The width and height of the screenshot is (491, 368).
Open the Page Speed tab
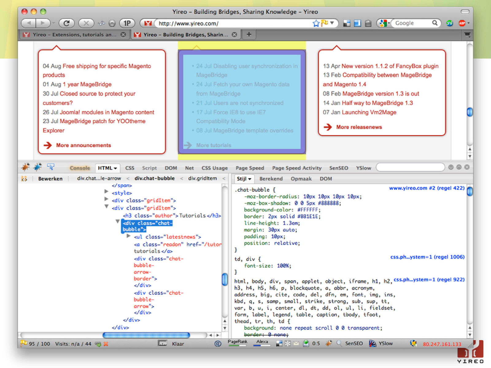pyautogui.click(x=250, y=168)
